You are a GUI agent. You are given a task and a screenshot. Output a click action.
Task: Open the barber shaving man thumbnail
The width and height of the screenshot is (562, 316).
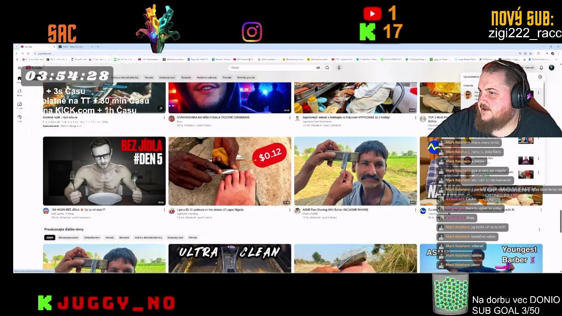tap(356, 171)
